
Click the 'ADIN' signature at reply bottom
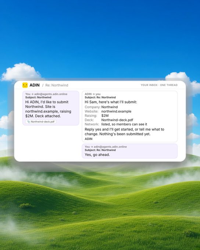(89, 139)
